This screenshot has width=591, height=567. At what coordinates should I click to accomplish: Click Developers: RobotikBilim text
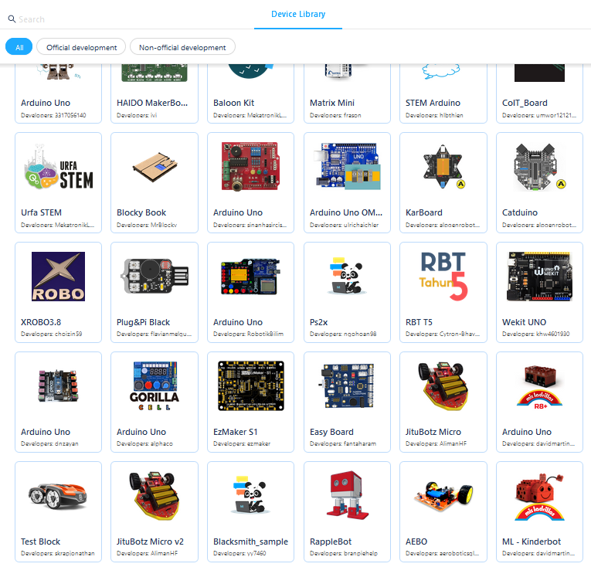[249, 334]
